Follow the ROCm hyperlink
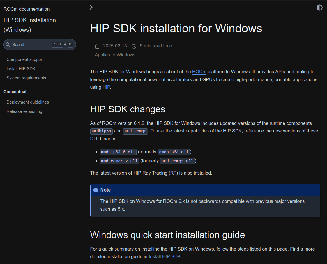 (x=199, y=72)
